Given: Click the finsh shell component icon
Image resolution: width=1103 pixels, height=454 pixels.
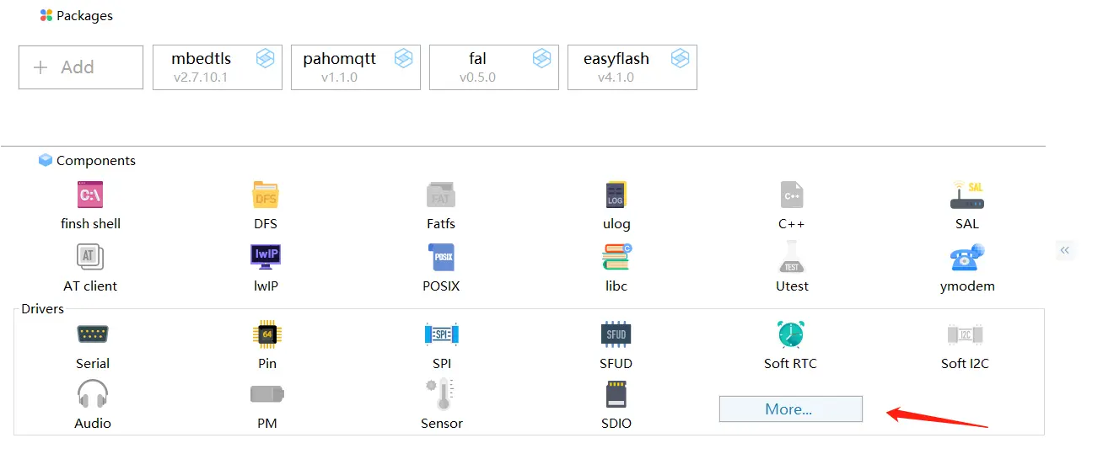Looking at the screenshot, I should (90, 195).
